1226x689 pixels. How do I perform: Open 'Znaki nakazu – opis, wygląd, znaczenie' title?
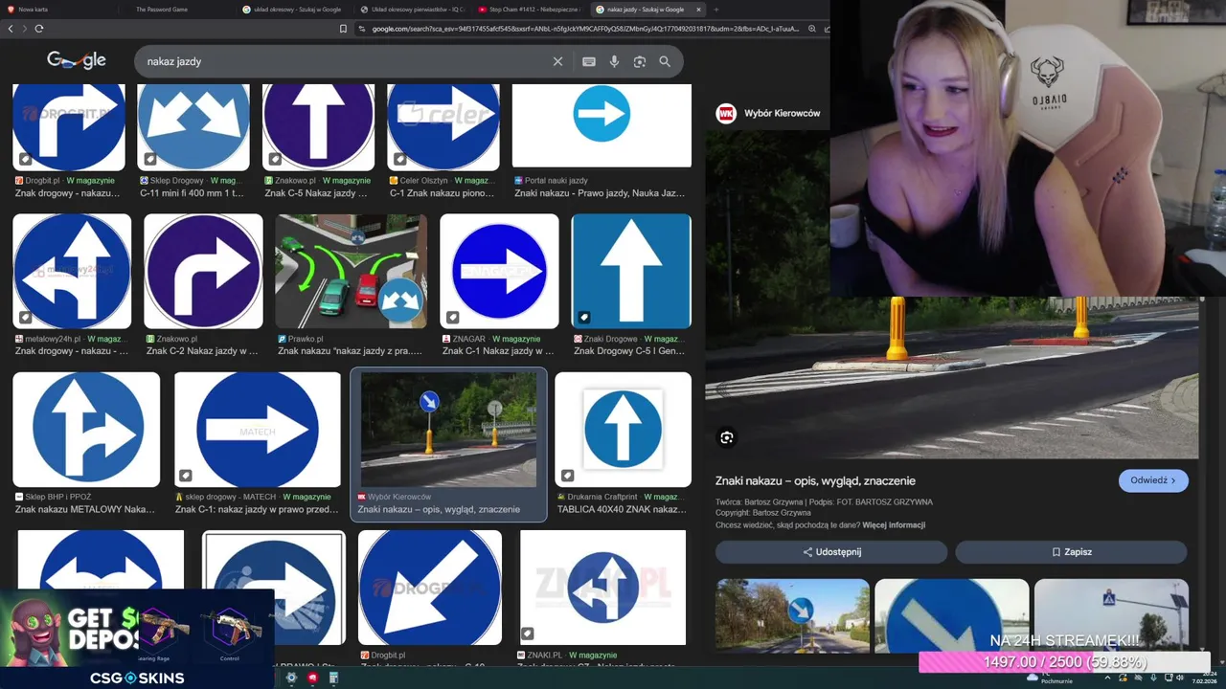815,481
